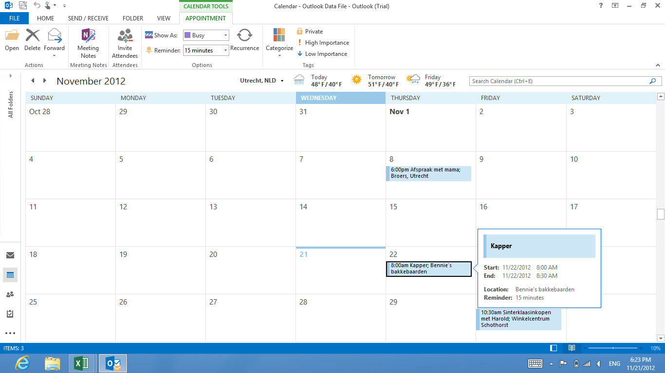Expand the All Folders pane chevron

[10, 76]
